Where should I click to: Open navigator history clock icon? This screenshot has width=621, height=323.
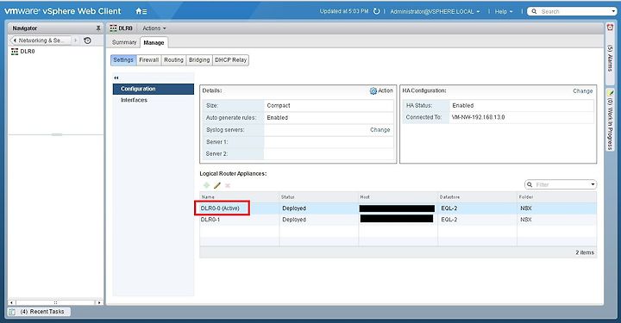click(87, 40)
